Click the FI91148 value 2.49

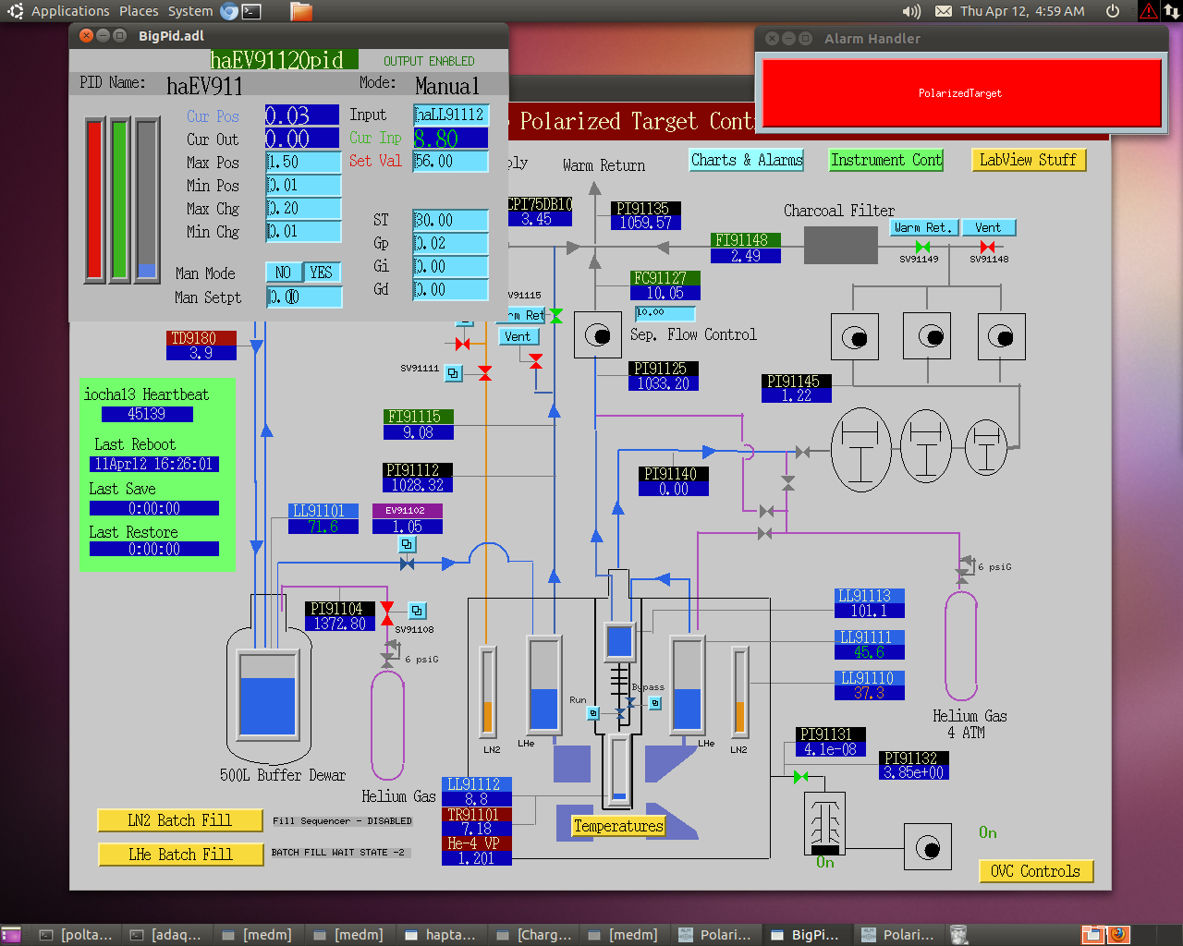[x=746, y=256]
